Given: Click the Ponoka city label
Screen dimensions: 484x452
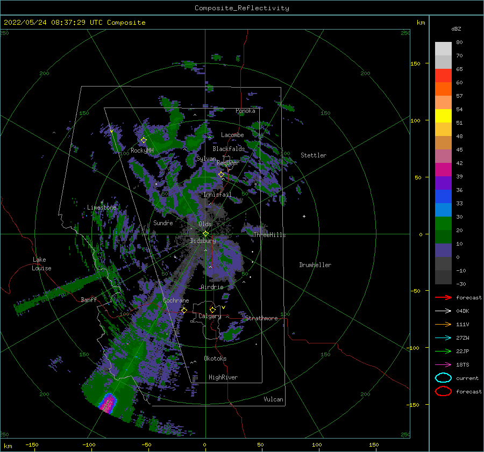Looking at the screenshot, I should click(x=245, y=111).
